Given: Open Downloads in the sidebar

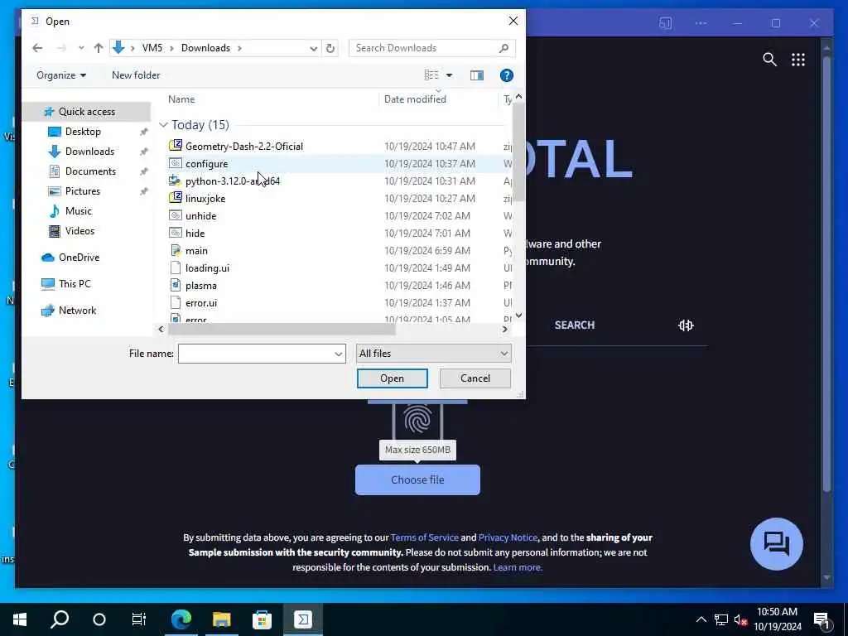Looking at the screenshot, I should tap(89, 152).
